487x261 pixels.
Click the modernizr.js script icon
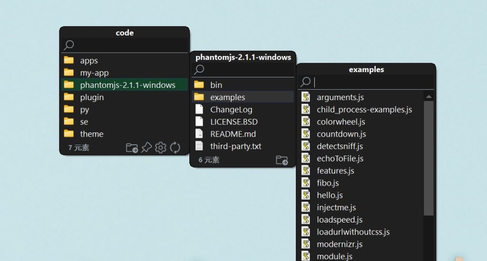pyautogui.click(x=306, y=244)
